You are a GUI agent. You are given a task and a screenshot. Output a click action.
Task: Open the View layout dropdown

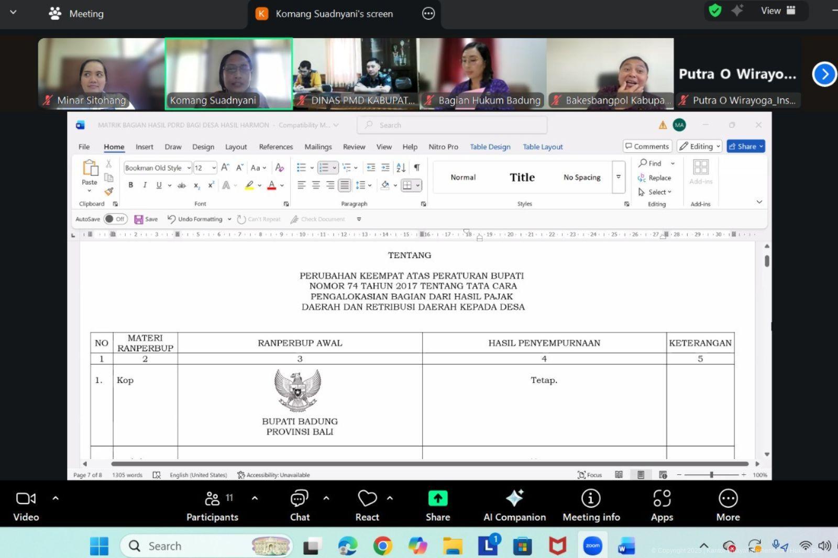(778, 11)
